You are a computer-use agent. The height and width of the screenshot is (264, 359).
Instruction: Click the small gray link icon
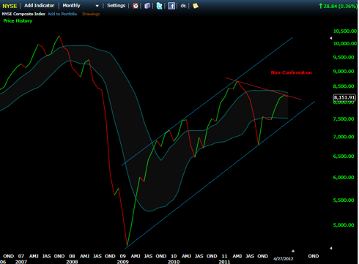point(183,6)
